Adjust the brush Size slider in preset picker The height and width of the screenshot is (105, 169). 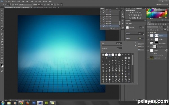[112, 45]
